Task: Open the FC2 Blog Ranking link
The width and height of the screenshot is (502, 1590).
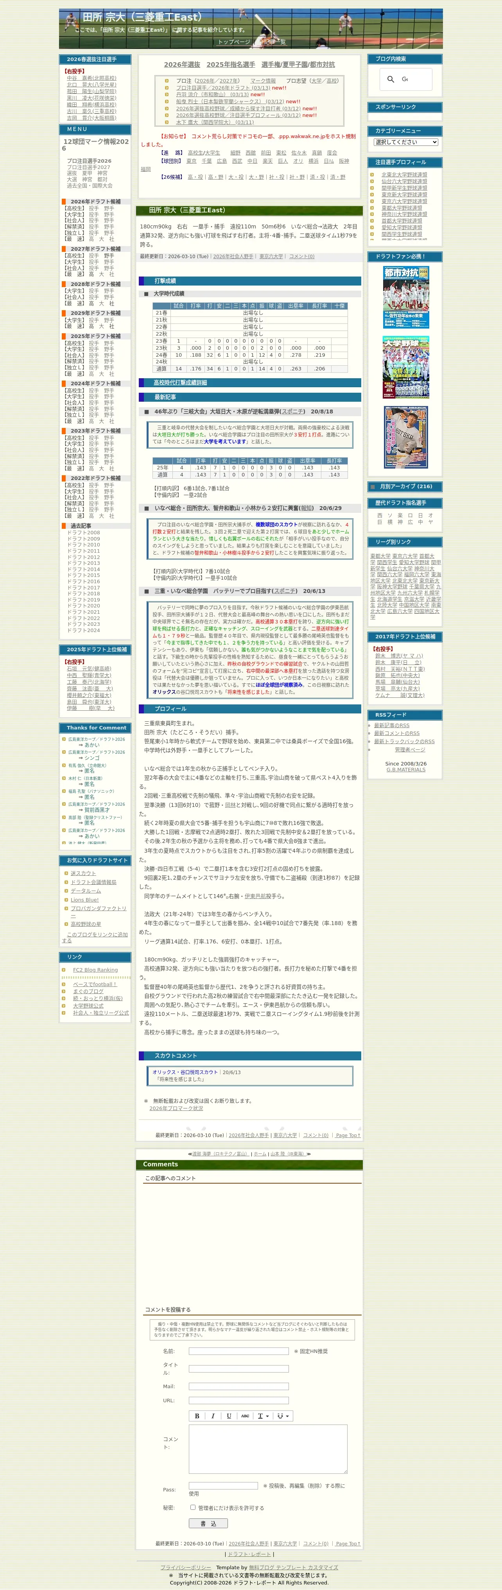Action: click(x=95, y=970)
